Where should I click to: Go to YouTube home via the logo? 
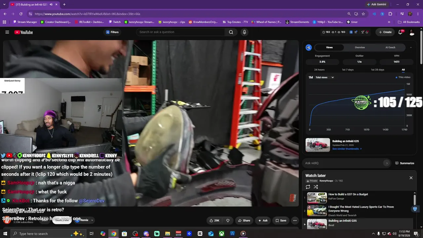[23, 32]
